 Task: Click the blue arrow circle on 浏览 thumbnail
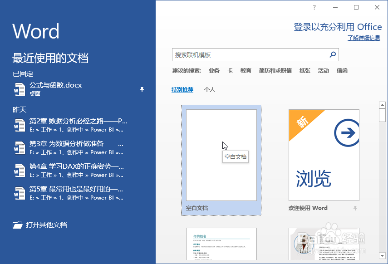347,133
